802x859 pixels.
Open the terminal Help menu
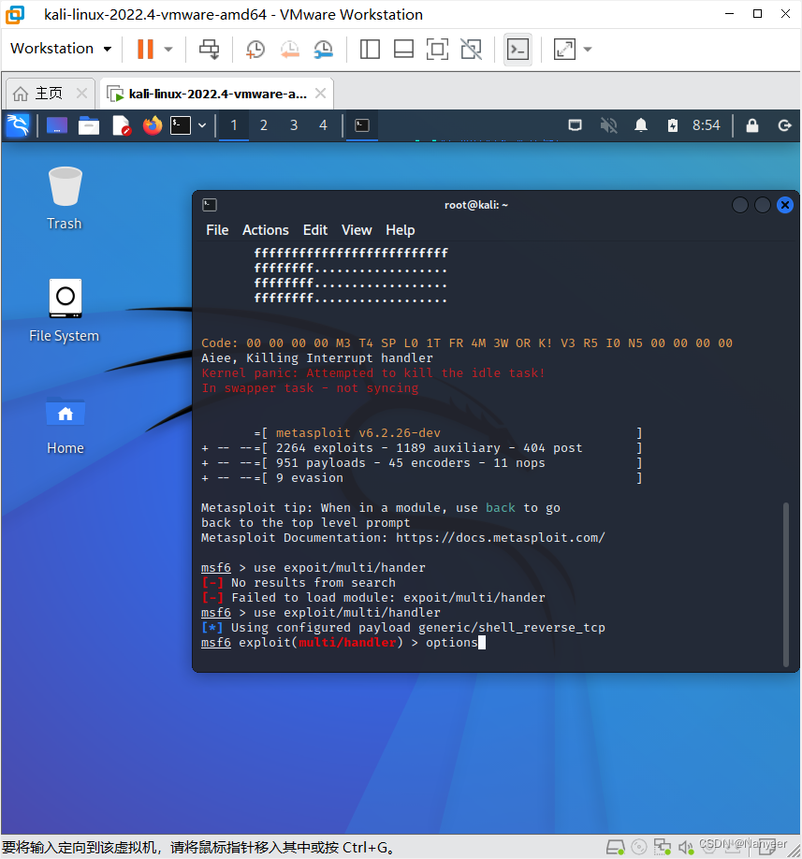pyautogui.click(x=400, y=230)
